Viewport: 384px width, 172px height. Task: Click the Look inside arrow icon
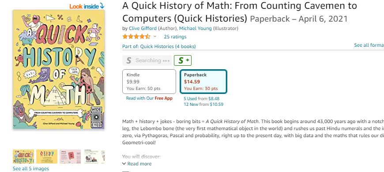pos(102,6)
